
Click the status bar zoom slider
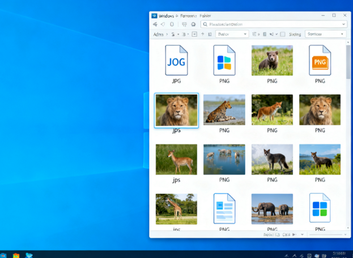point(326,235)
